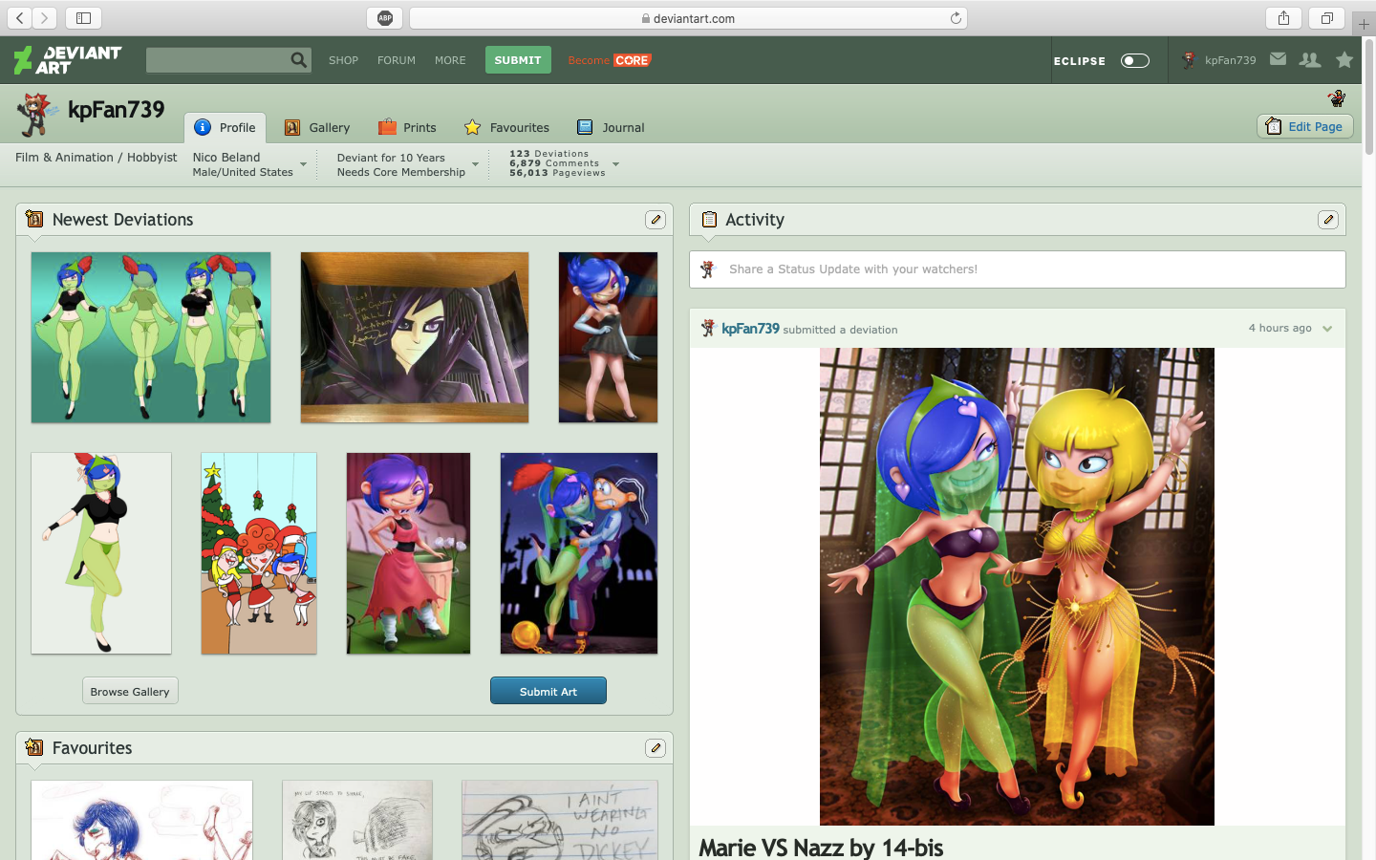Screen dimensions: 1376x860
Task: Click the Adblock Plus icon in Safari
Action: click(385, 18)
